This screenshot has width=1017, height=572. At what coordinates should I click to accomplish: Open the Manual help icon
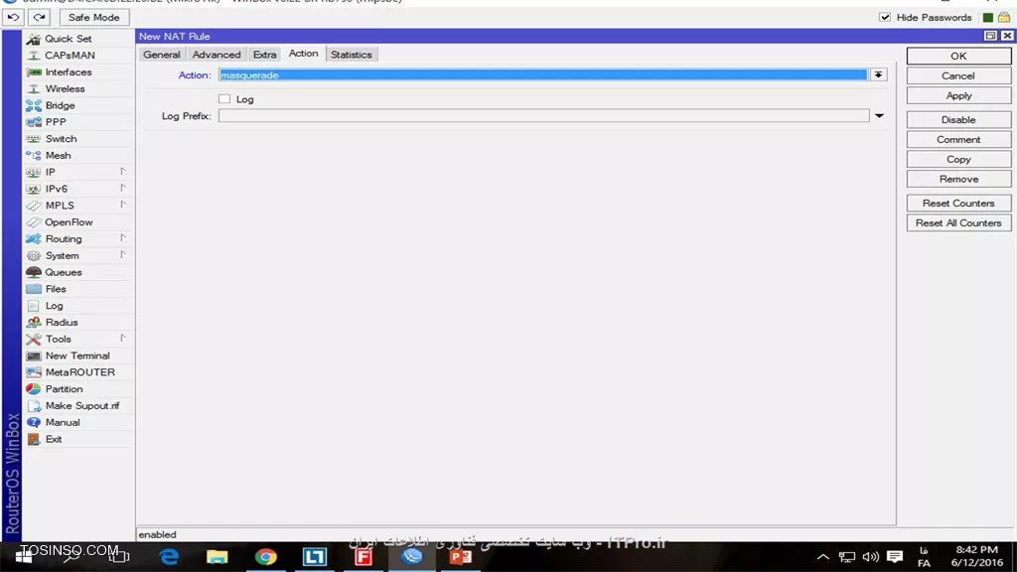pyautogui.click(x=34, y=422)
